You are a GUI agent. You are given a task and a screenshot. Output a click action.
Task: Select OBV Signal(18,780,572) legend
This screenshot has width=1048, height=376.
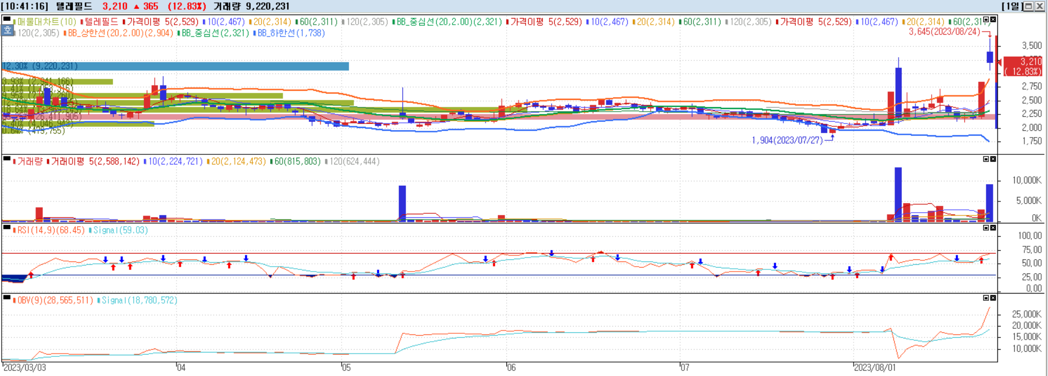[x=138, y=301]
